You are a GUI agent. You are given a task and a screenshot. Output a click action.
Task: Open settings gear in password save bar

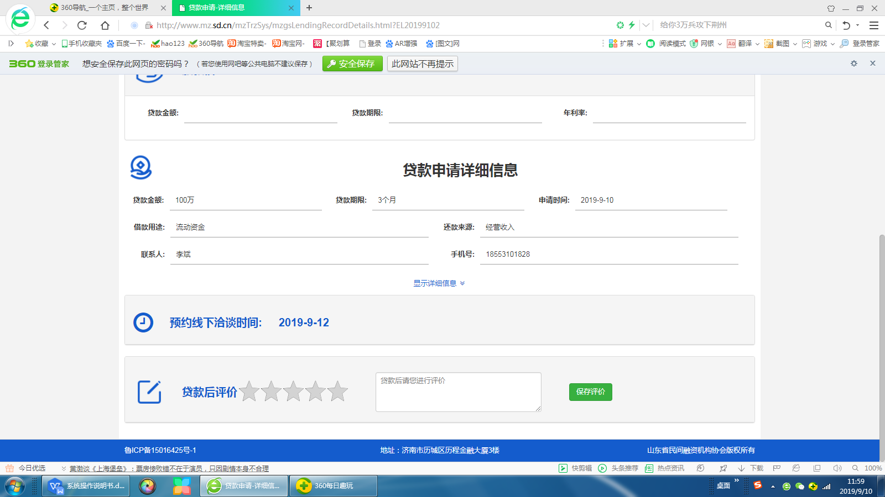point(854,64)
